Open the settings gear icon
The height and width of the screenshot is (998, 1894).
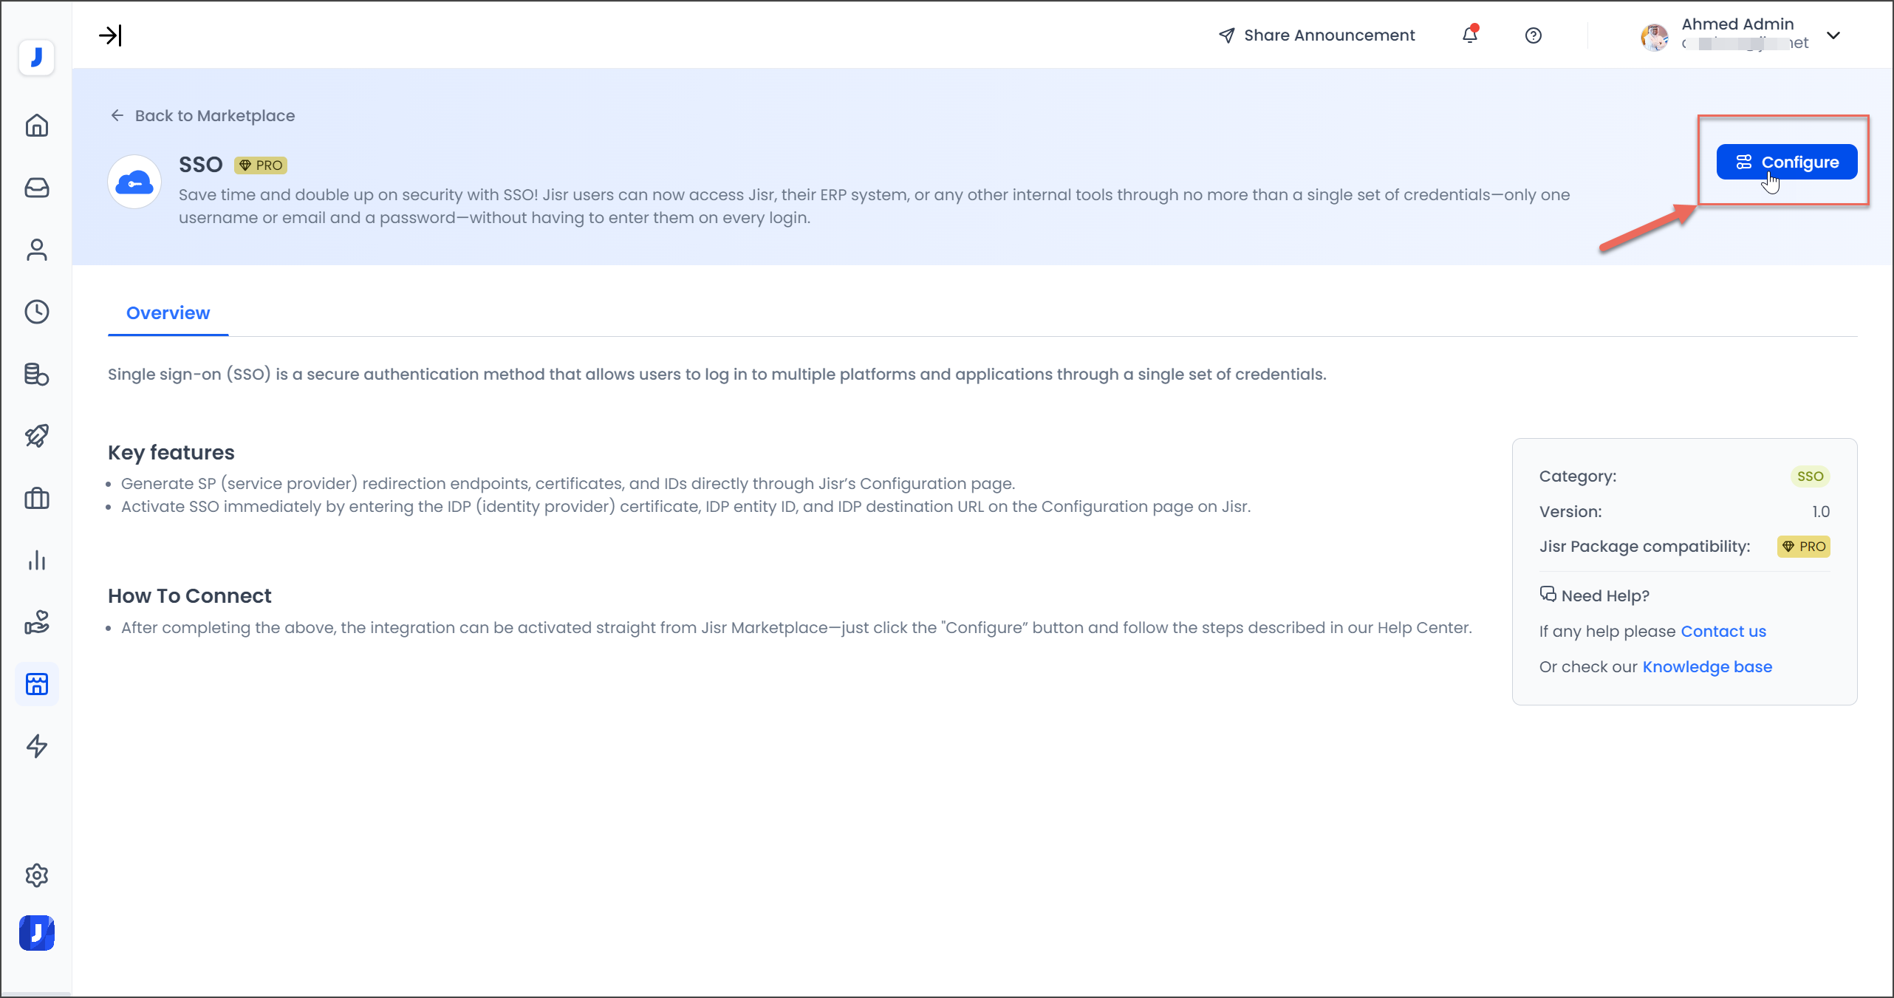(36, 875)
